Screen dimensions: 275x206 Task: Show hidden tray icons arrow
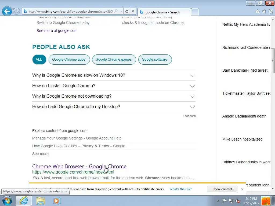tap(218, 201)
